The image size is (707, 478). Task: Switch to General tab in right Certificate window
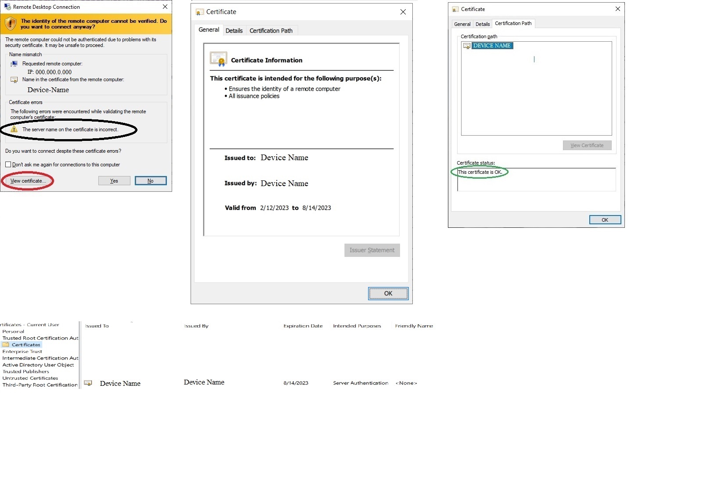(462, 24)
